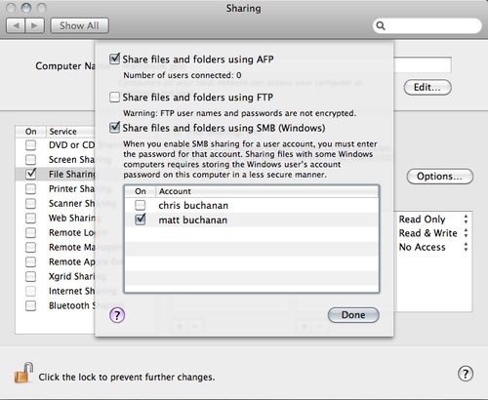The image size is (488, 400).
Task: Toggle the DVD or CD Sharing checkbox
Action: 30,145
